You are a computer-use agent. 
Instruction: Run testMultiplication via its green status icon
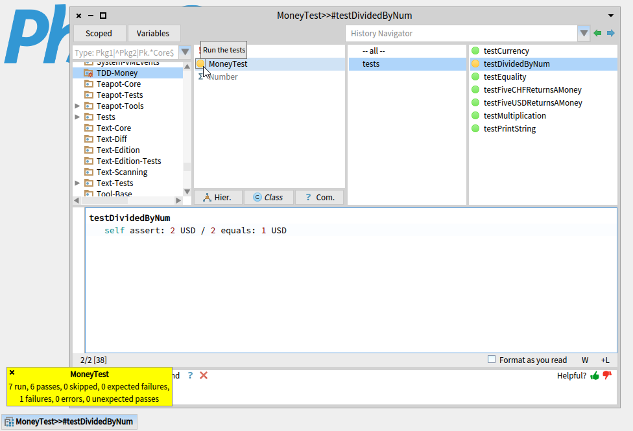coord(475,115)
